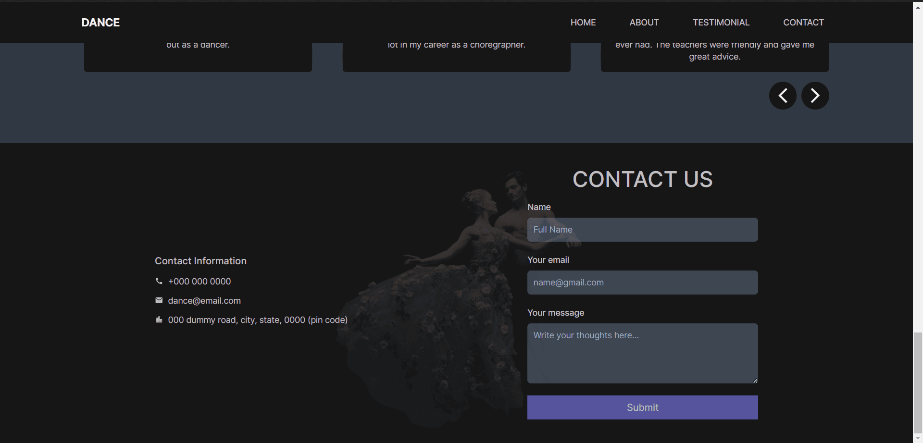Go to the TESTIMONIAL section link
923x443 pixels.
721,23
